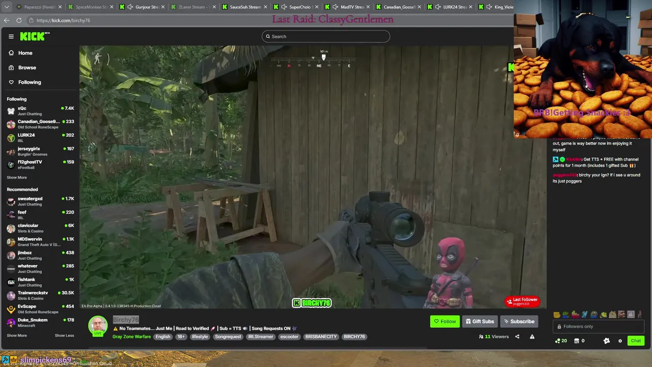Image resolution: width=652 pixels, height=367 pixels.
Task: Click the BRISBANECITY tag
Action: (x=321, y=336)
